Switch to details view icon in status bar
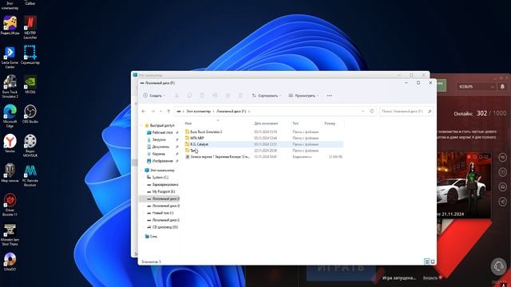This screenshot has height=287, width=511. click(x=427, y=261)
